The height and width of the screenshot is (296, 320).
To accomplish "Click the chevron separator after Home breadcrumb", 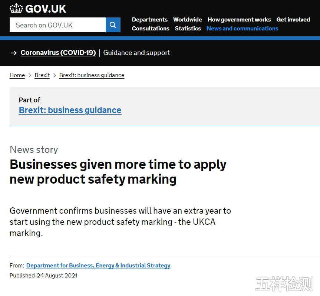I will pyautogui.click(x=30, y=75).
